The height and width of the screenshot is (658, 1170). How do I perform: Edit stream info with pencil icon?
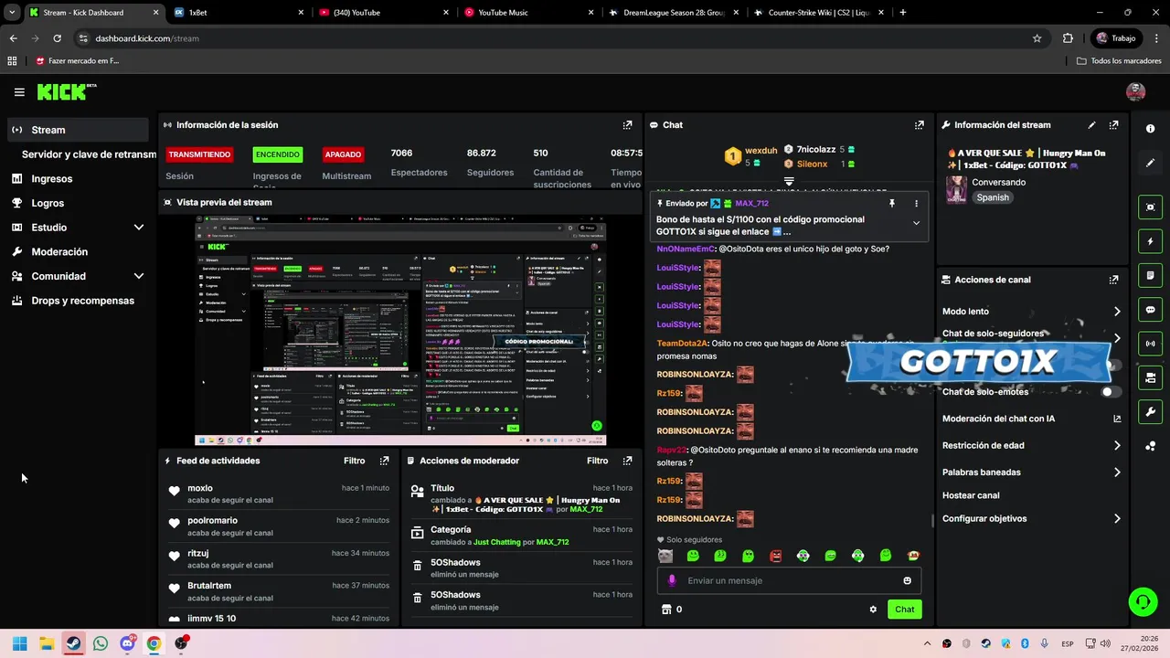click(x=1091, y=125)
